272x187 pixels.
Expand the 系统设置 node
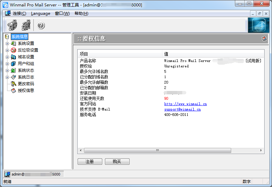[7, 44]
